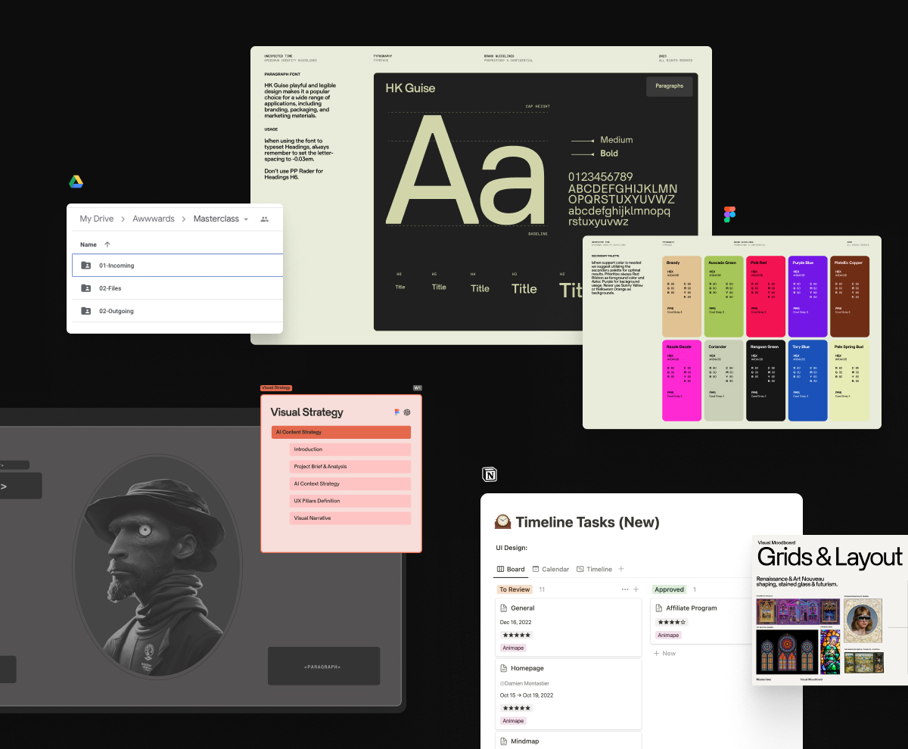Image resolution: width=908 pixels, height=749 pixels.
Task: Click the Paragraphs button on the HK Guise panel
Action: point(669,86)
